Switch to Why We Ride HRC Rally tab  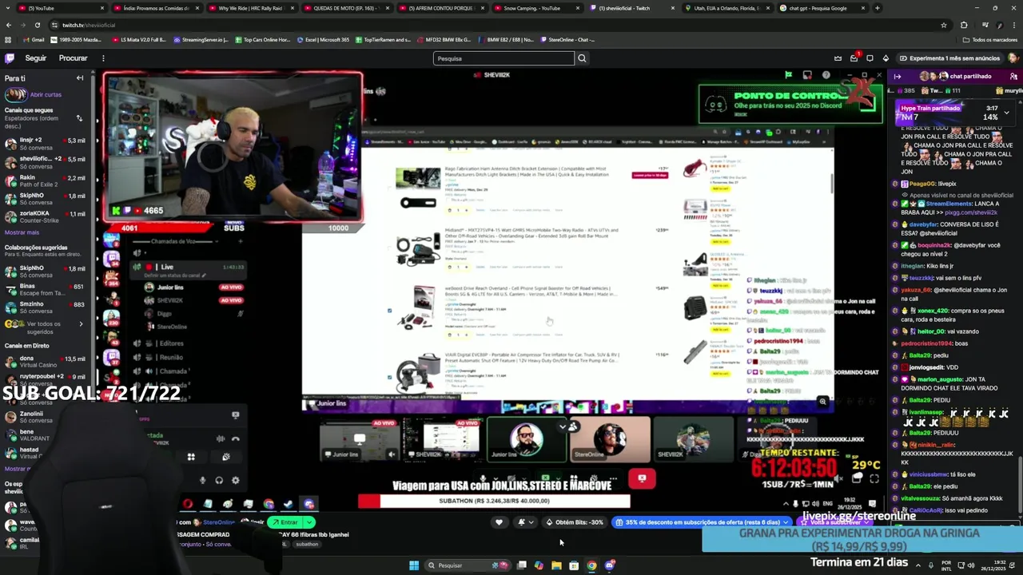(x=250, y=8)
